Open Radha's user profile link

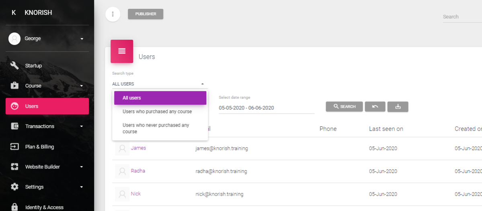(138, 171)
